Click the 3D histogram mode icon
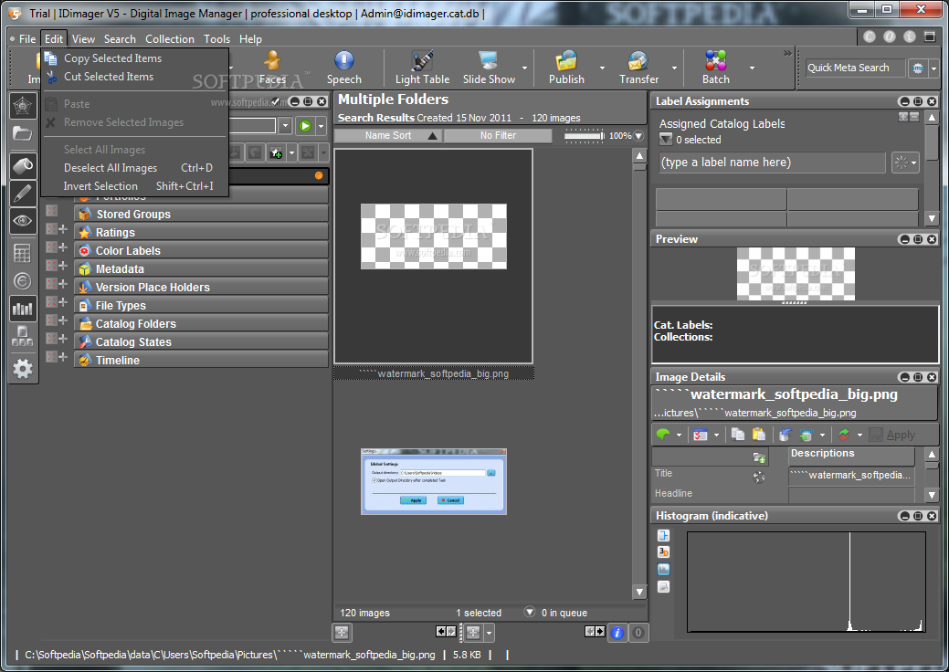This screenshot has width=949, height=672. [x=663, y=551]
